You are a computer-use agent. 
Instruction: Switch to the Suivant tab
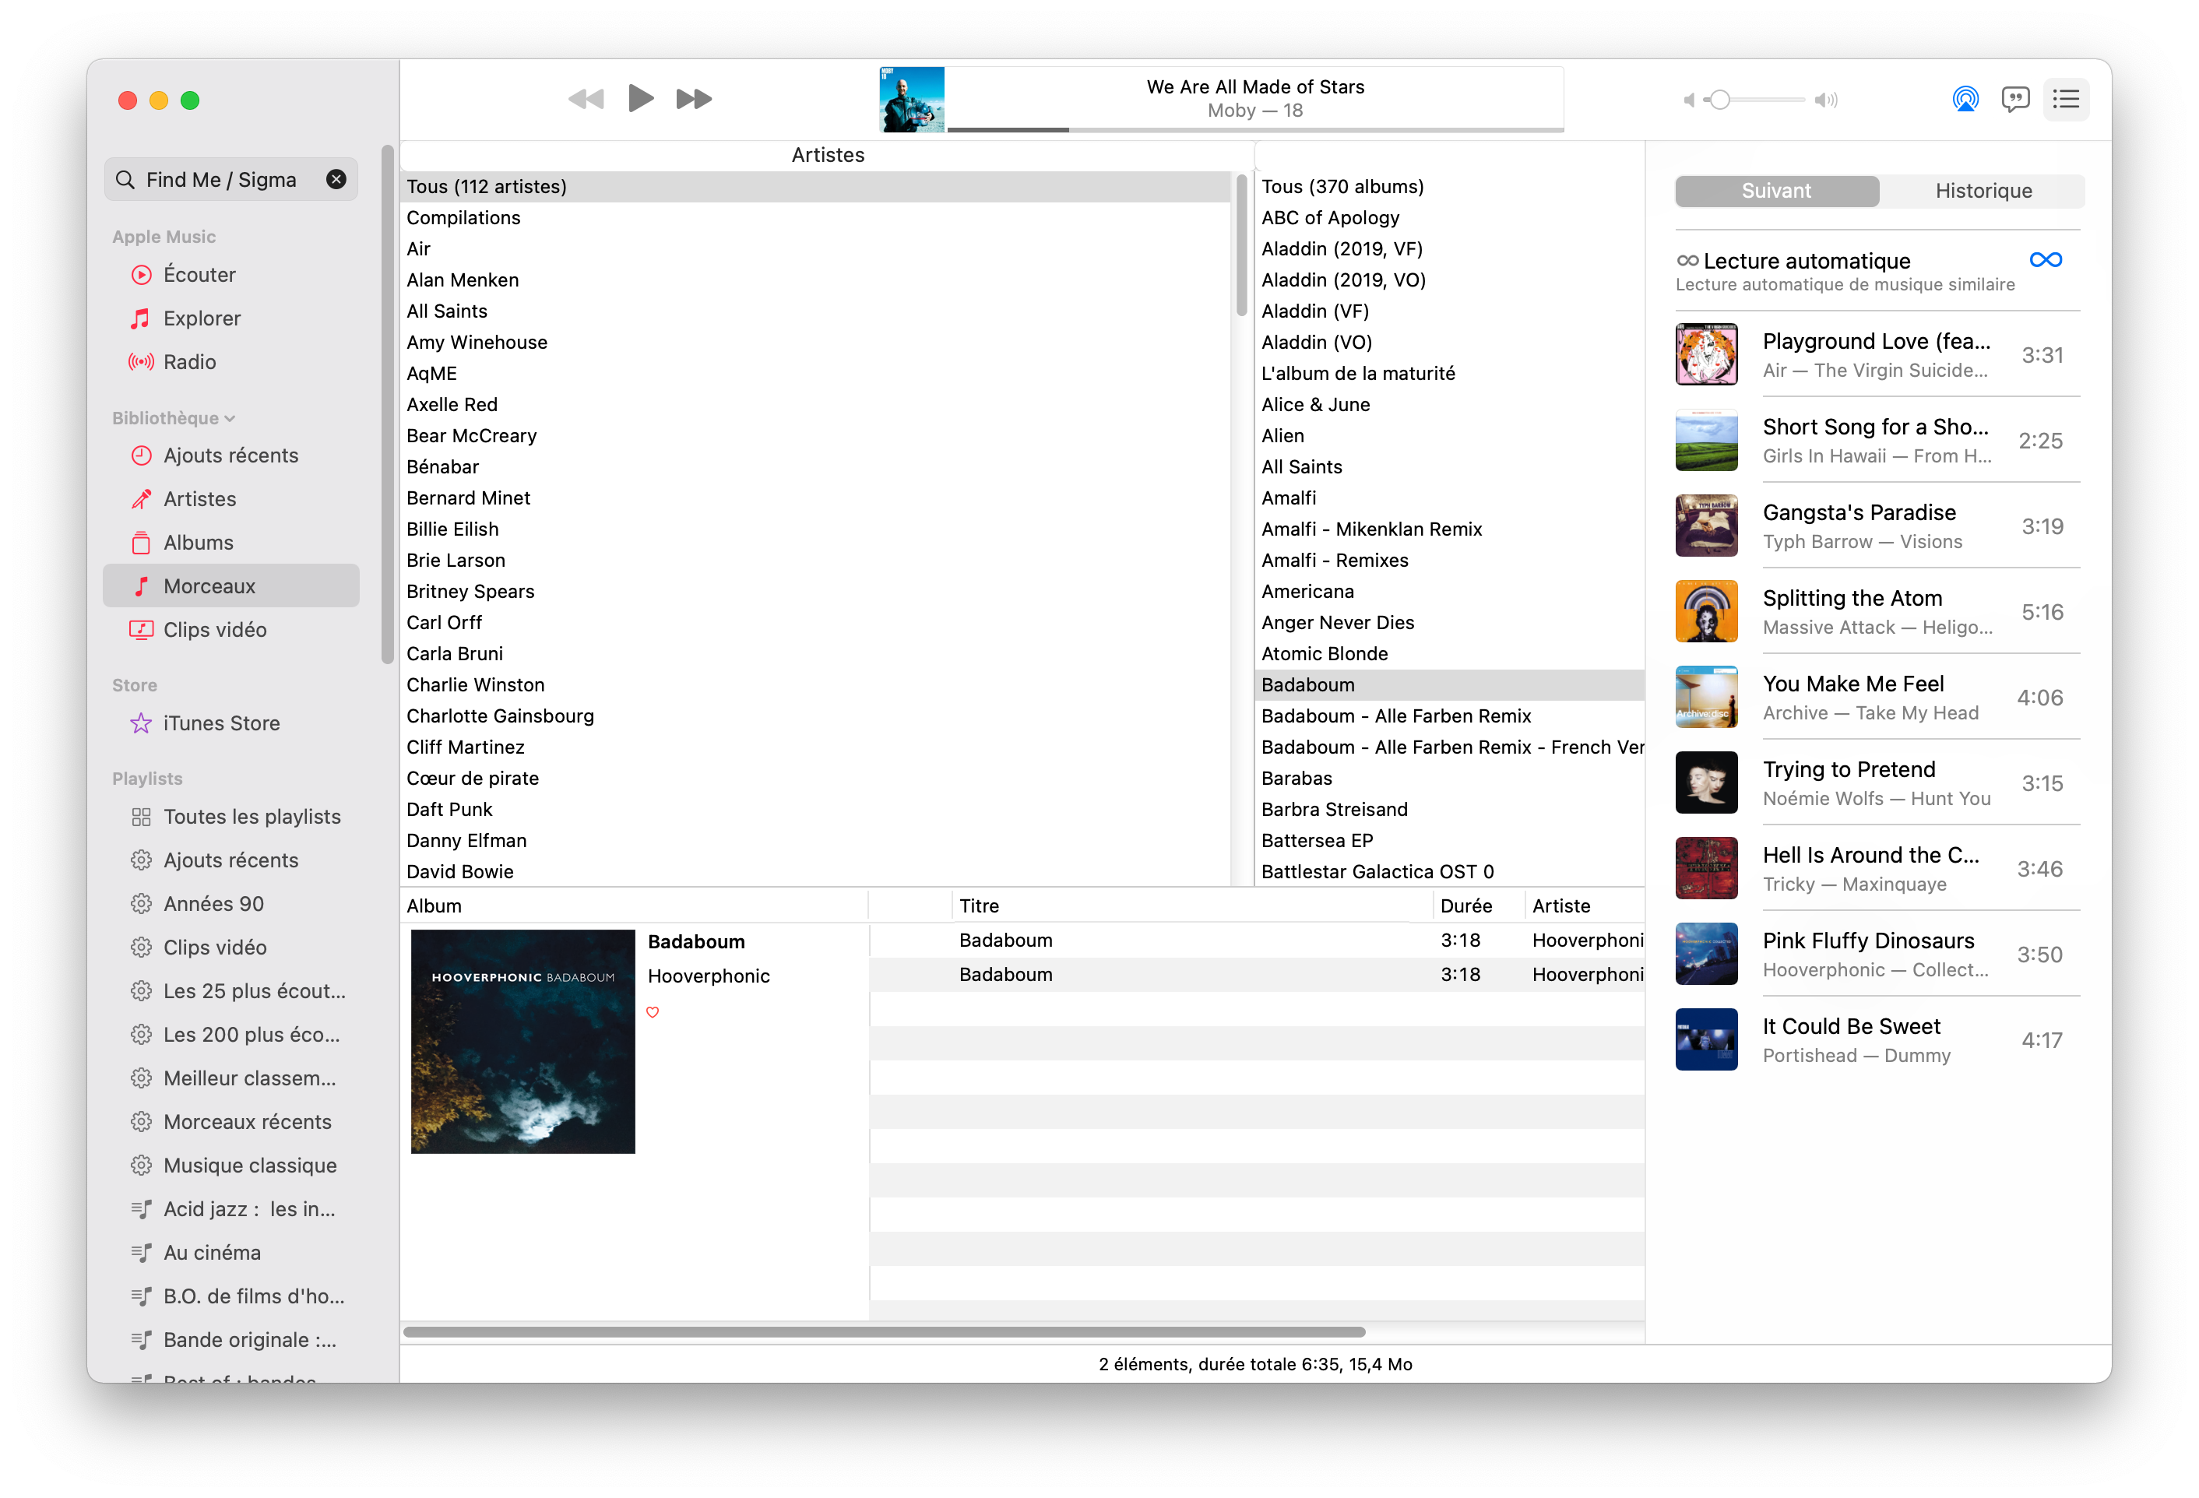point(1776,190)
